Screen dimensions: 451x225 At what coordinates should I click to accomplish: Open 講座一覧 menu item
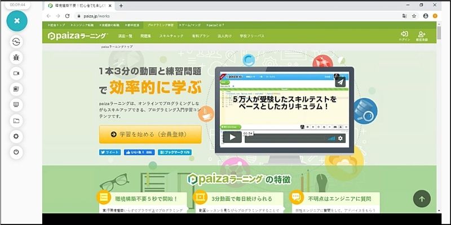click(x=125, y=36)
